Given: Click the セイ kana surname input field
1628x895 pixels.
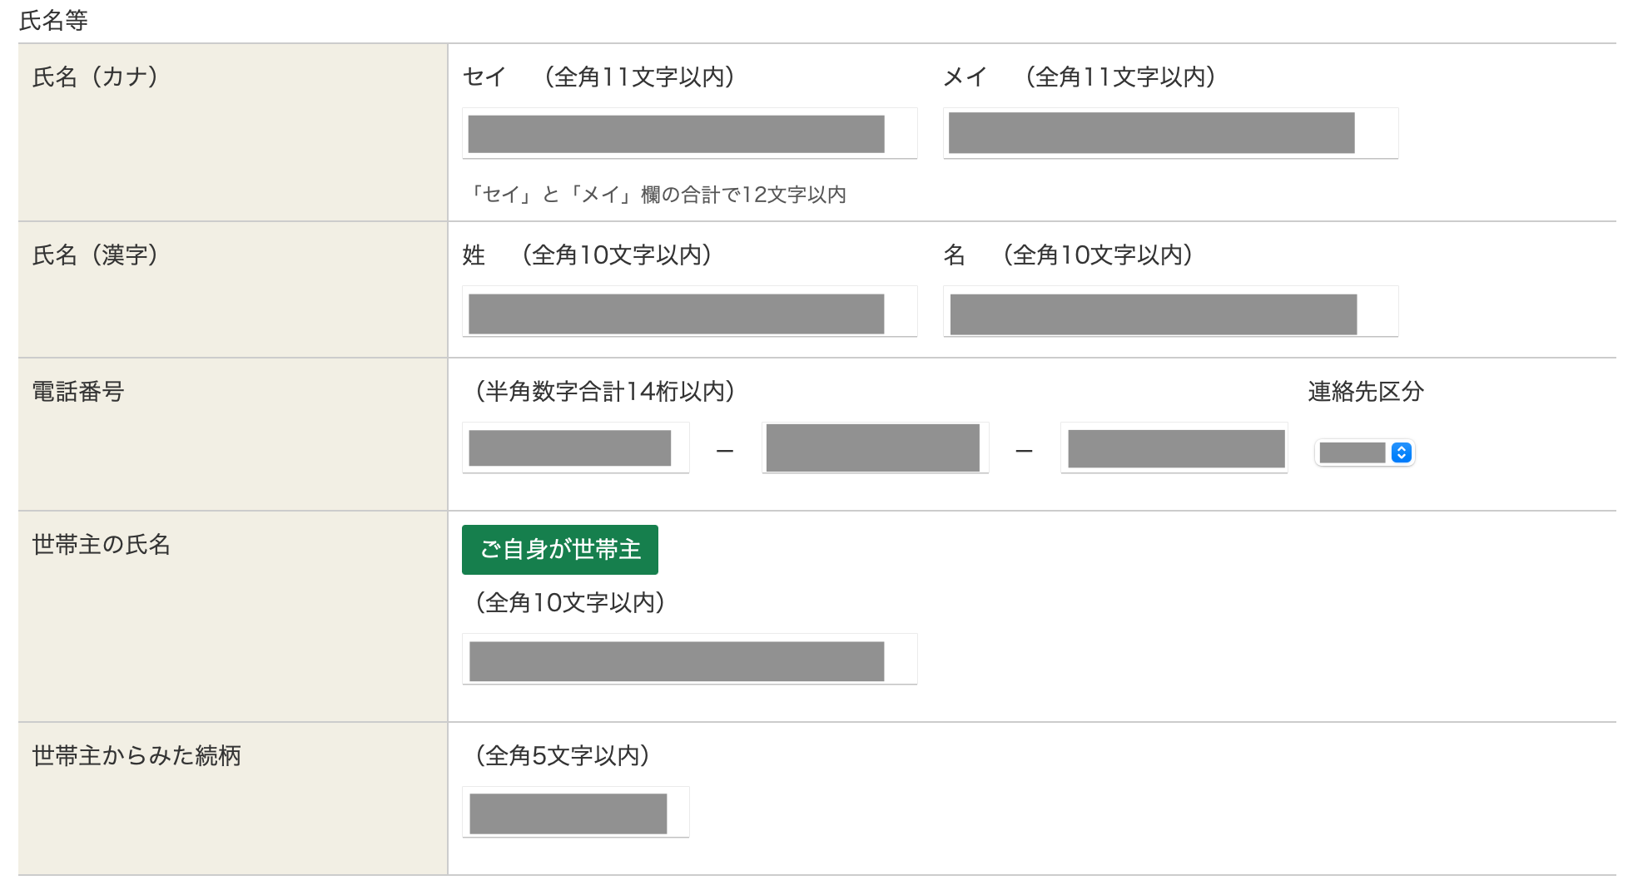Looking at the screenshot, I should (689, 133).
